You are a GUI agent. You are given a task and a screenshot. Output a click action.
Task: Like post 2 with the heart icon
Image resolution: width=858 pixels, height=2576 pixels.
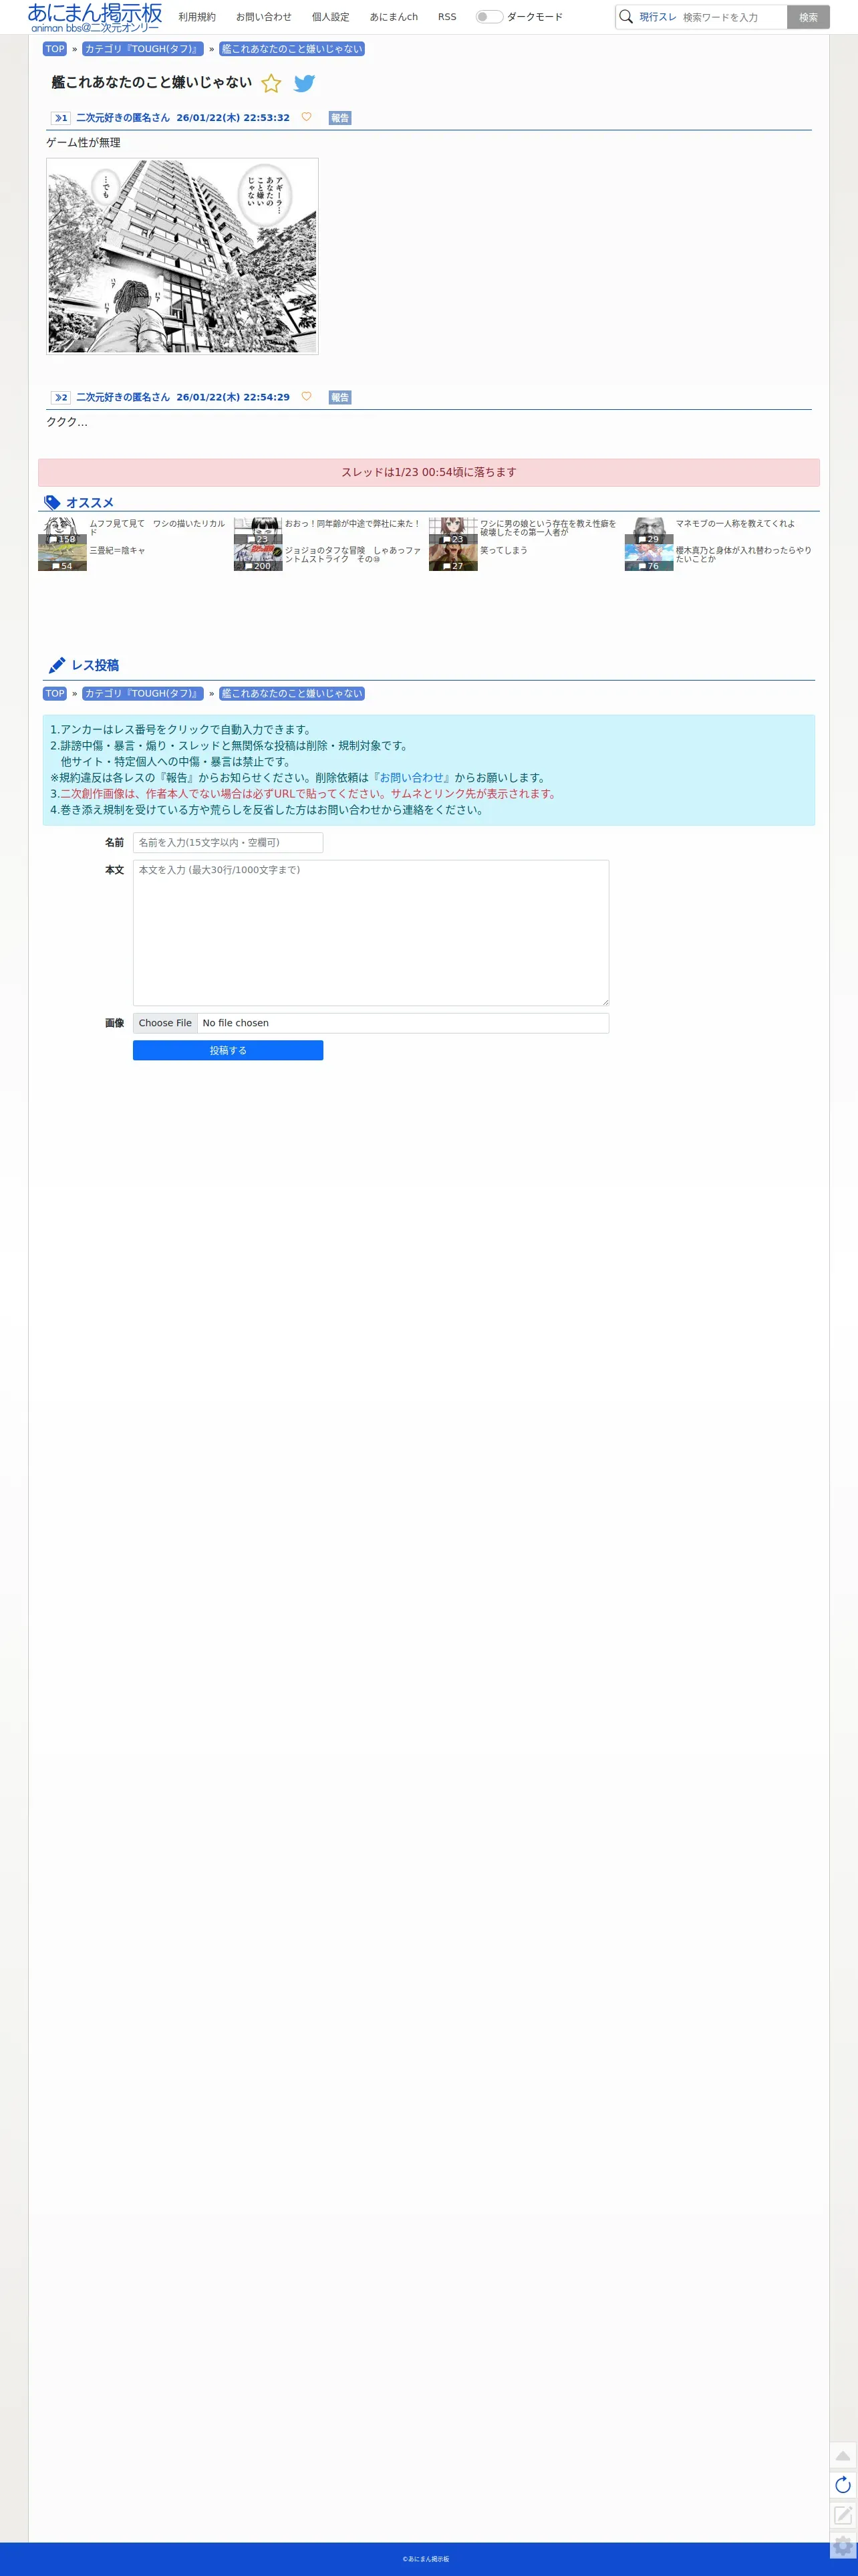(x=306, y=396)
